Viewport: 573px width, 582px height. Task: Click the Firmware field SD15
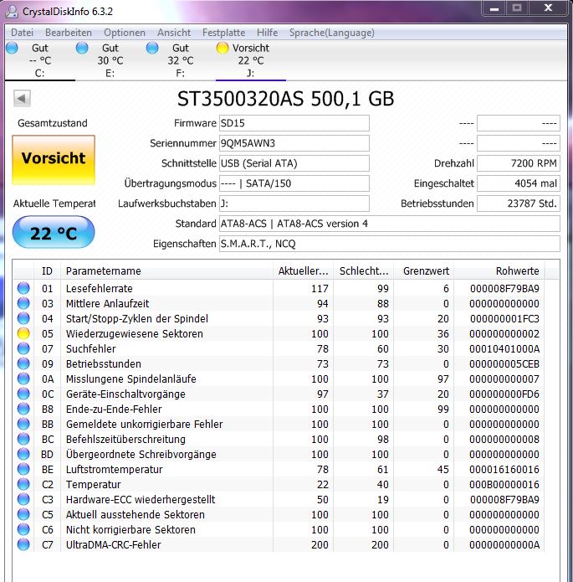point(294,123)
